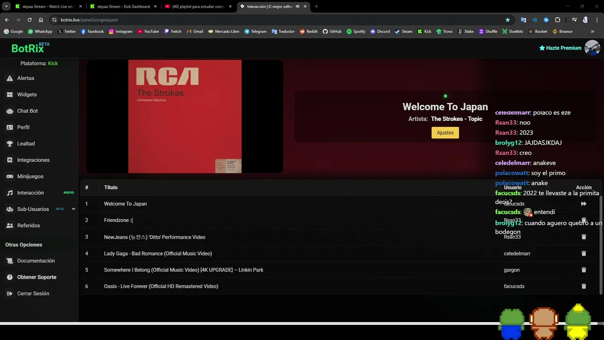Mute the audio on the Interacción tab
This screenshot has height=340, width=604.
(x=297, y=7)
